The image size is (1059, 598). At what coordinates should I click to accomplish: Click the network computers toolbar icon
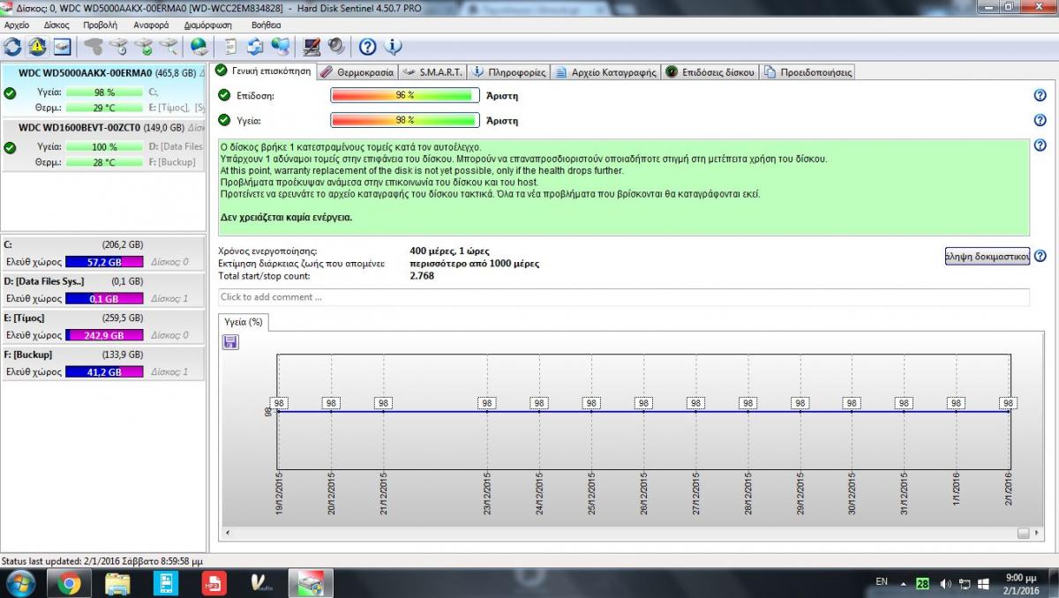pyautogui.click(x=281, y=46)
